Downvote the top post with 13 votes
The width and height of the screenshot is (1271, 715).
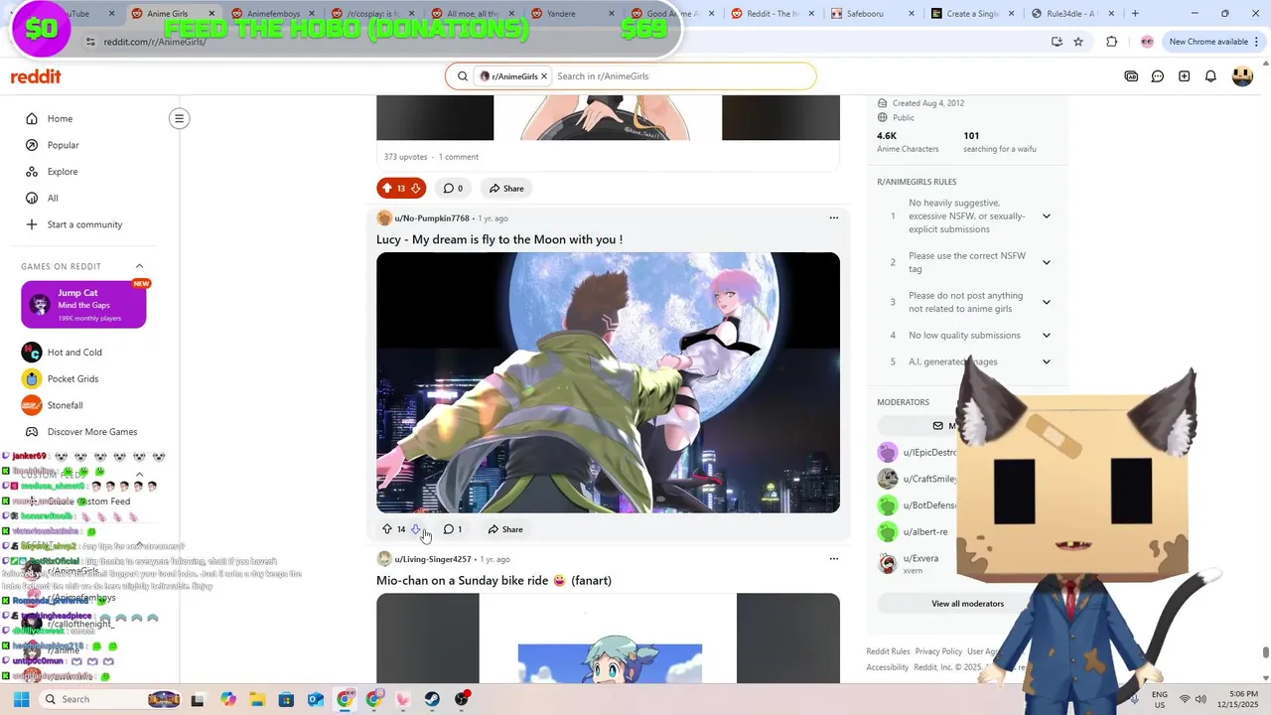[416, 189]
